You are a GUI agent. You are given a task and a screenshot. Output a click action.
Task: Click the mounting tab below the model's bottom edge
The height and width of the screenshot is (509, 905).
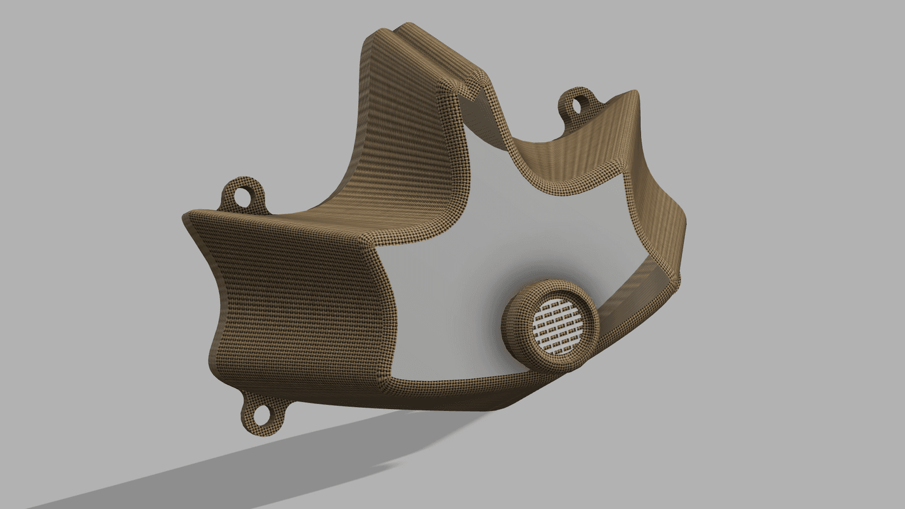click(263, 413)
